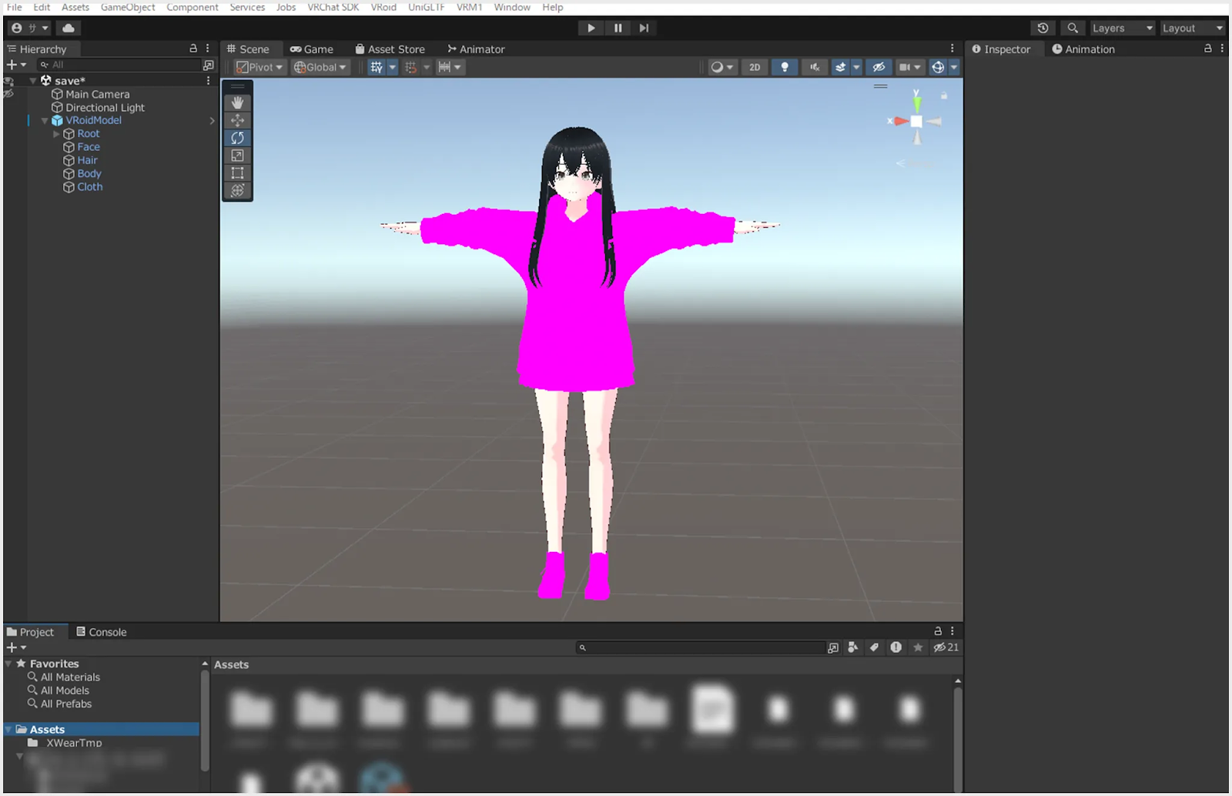Select the Rect Transform tool
This screenshot has width=1232, height=796.
tap(237, 172)
